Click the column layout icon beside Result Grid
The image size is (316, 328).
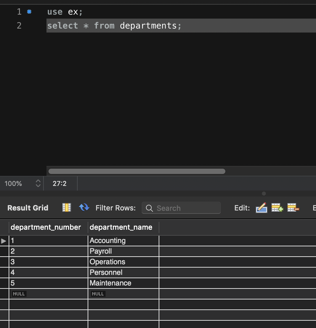[66, 208]
